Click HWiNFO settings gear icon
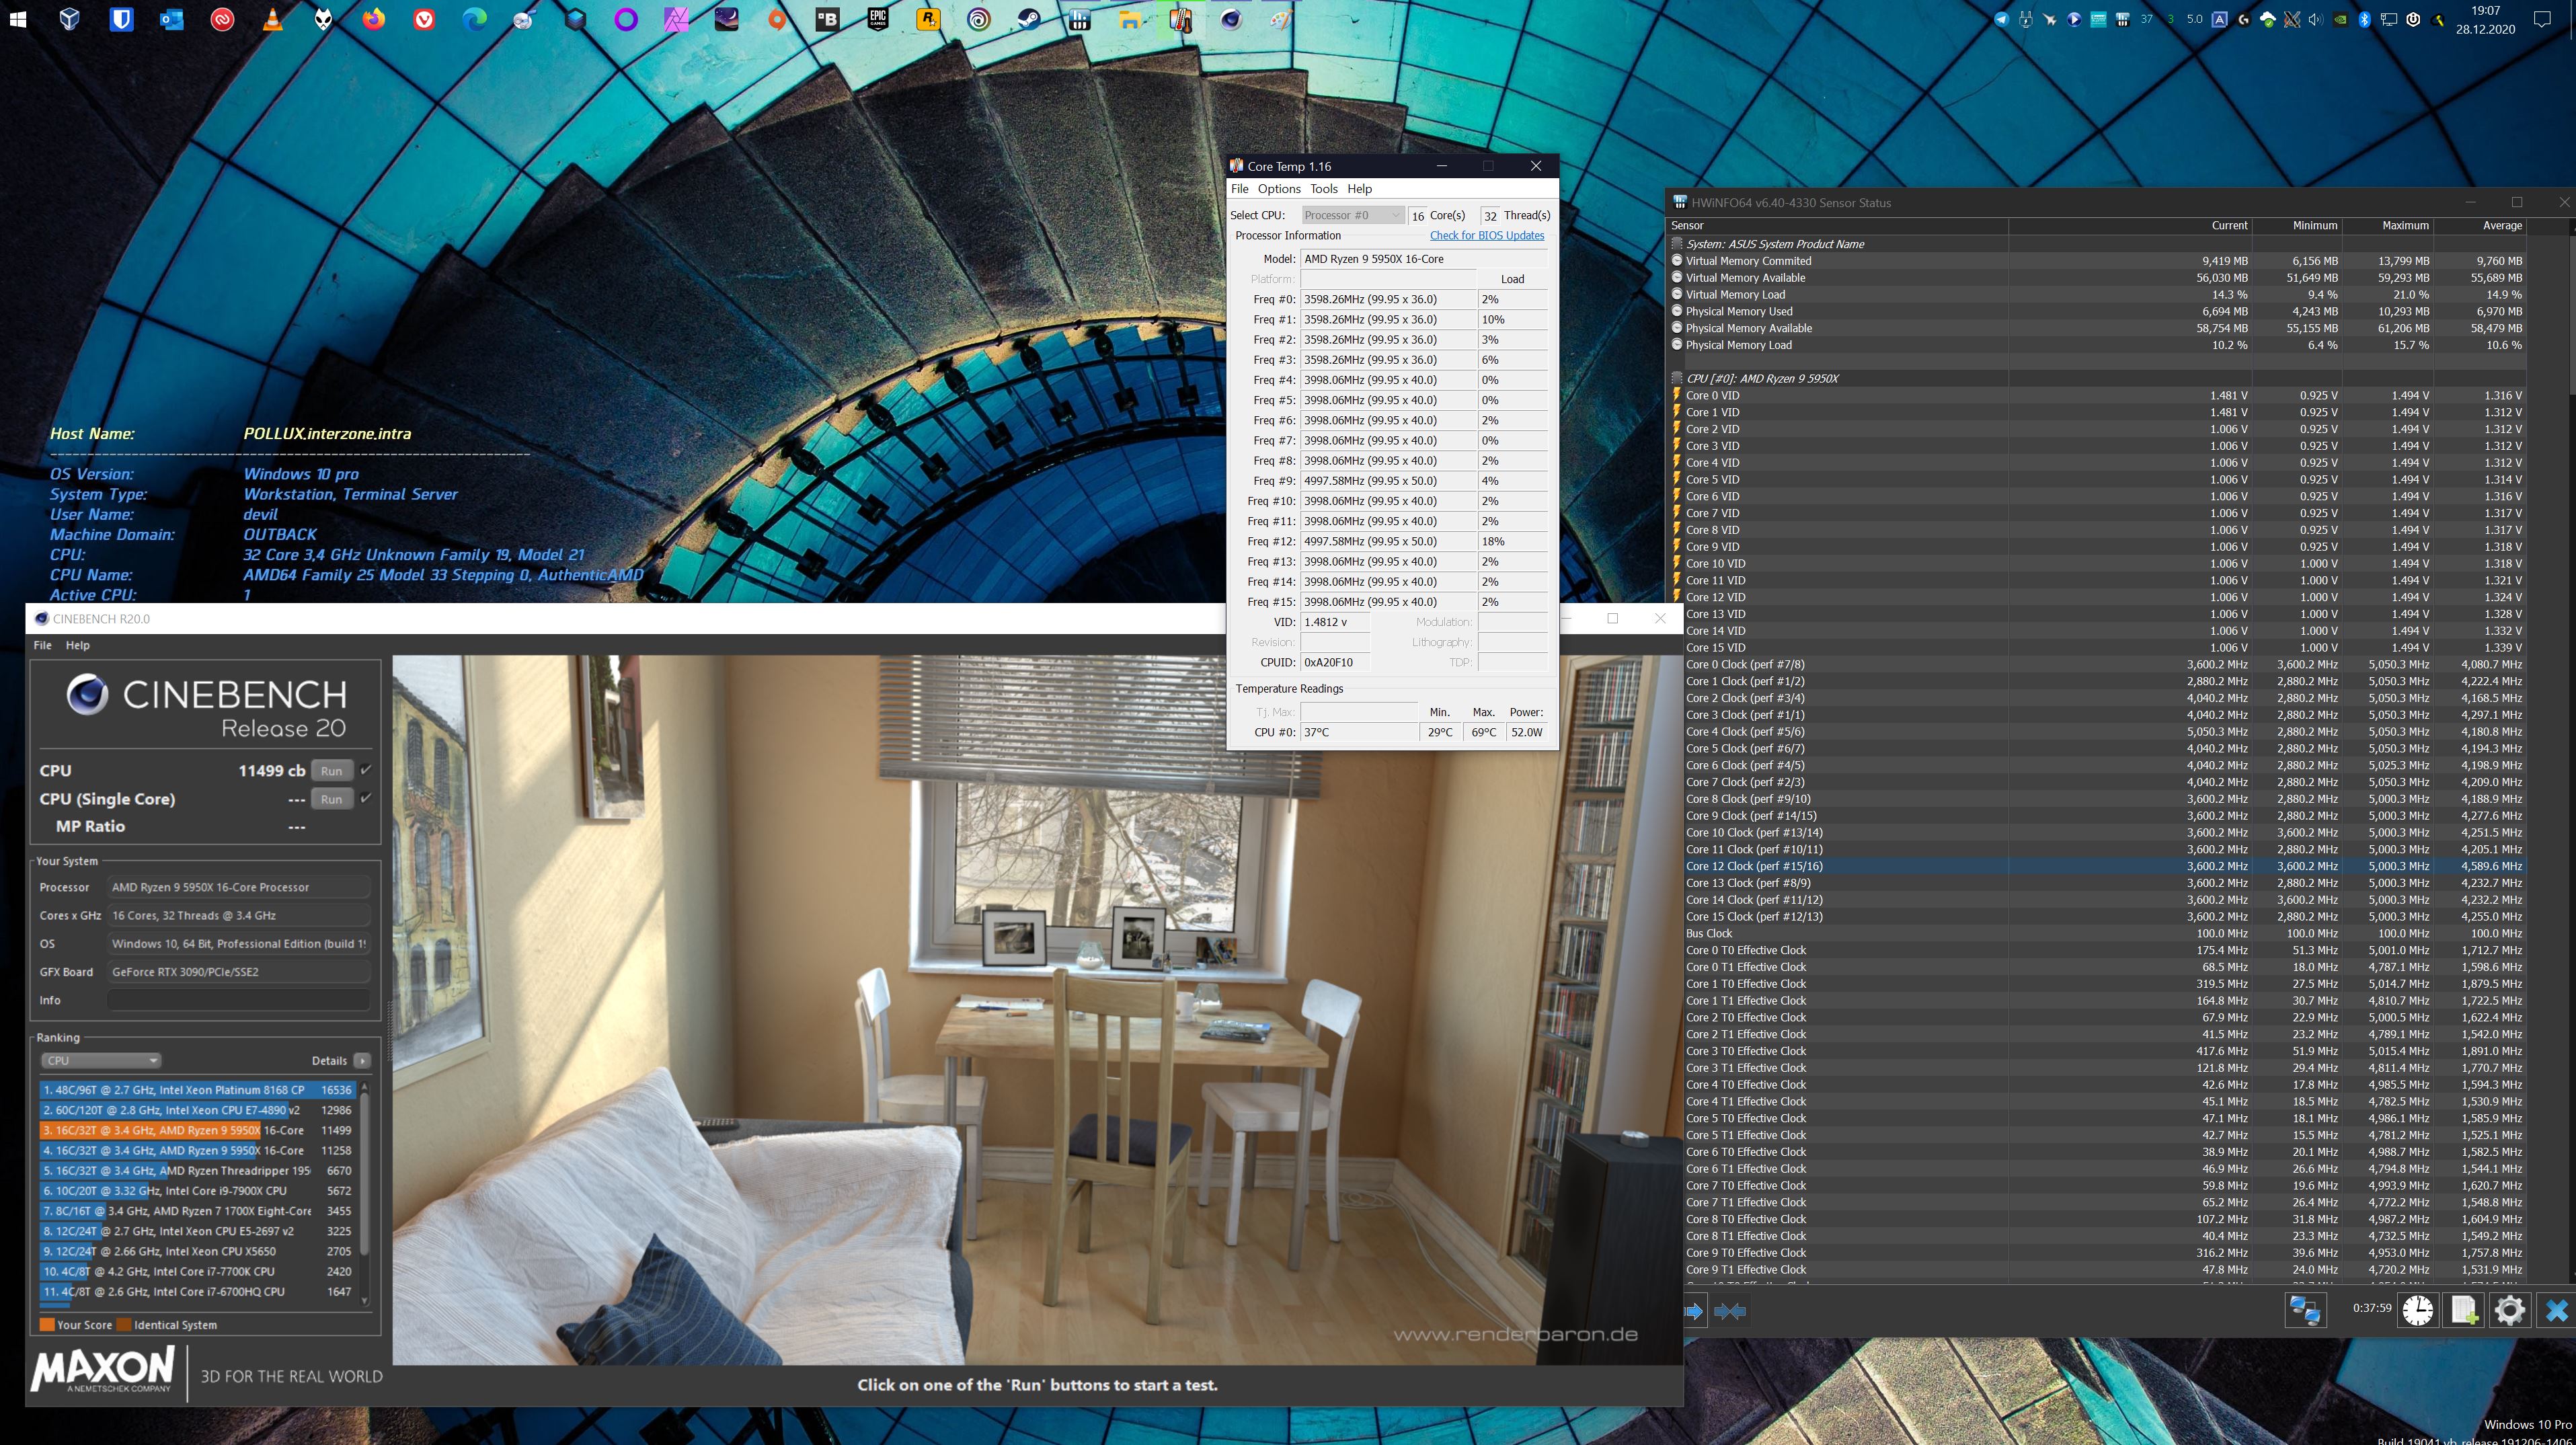The image size is (2576, 1445). tap(2509, 1310)
